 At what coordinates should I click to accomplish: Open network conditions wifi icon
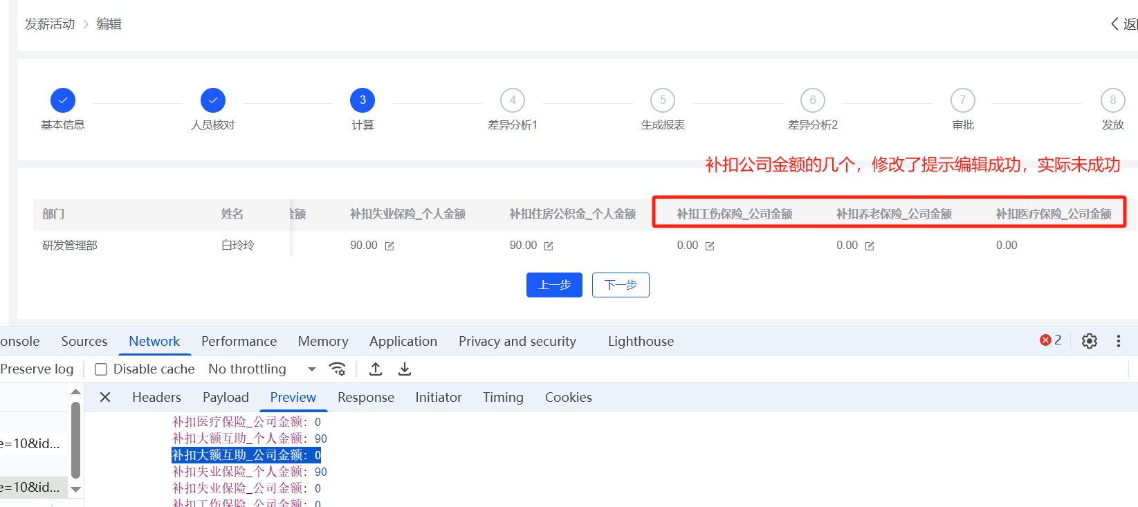tap(338, 369)
